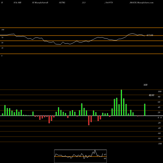
Task: Click the -100 label on the MR axis
Action: (x=160, y=144)
